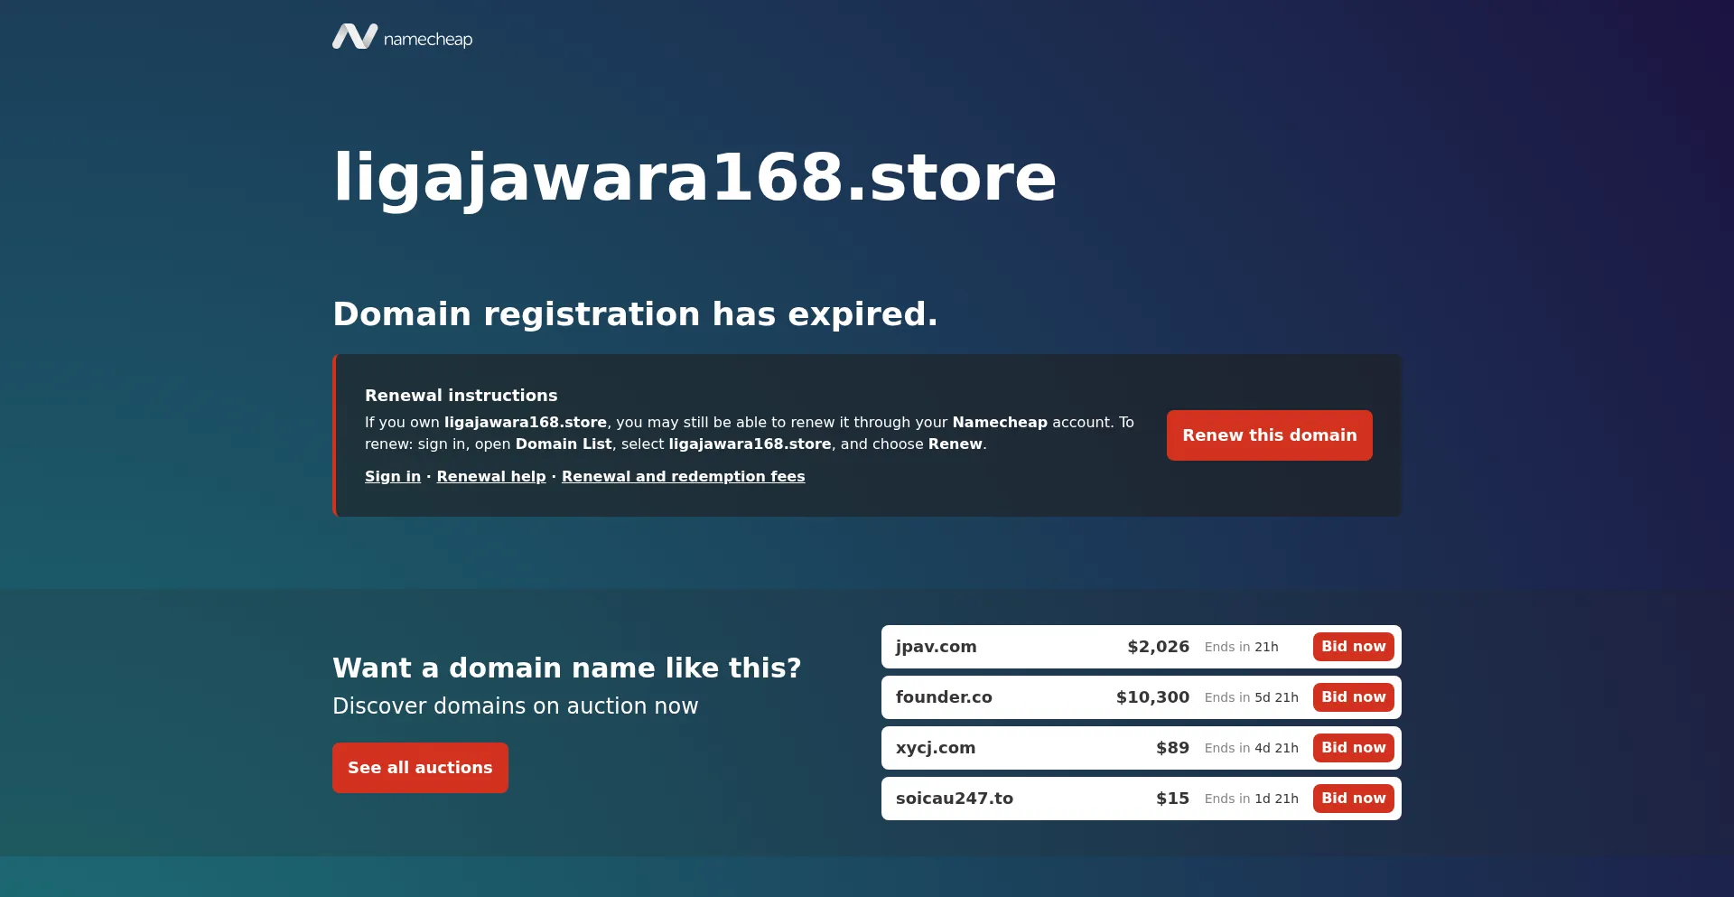Click the $89 price

(x=1172, y=748)
